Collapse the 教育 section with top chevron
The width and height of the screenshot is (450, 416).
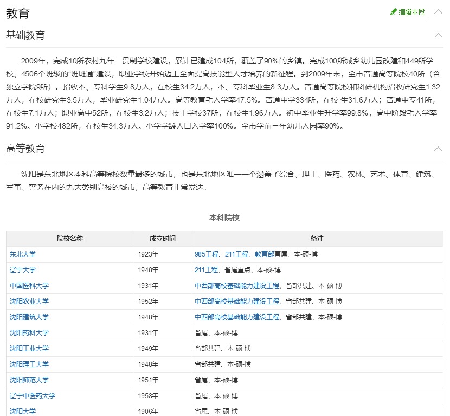click(438, 12)
